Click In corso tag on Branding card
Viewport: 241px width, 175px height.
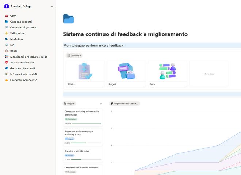point(69,156)
